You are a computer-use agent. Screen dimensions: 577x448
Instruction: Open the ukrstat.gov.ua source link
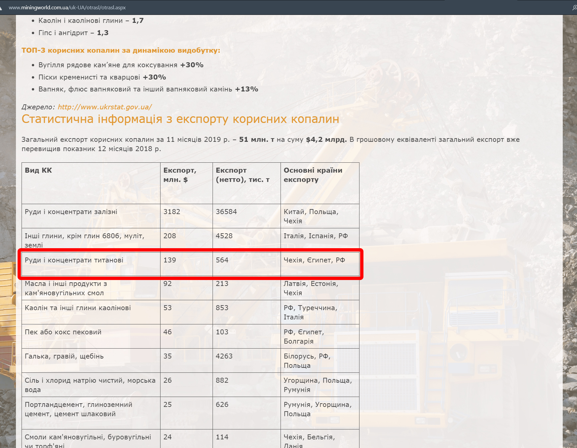(104, 107)
